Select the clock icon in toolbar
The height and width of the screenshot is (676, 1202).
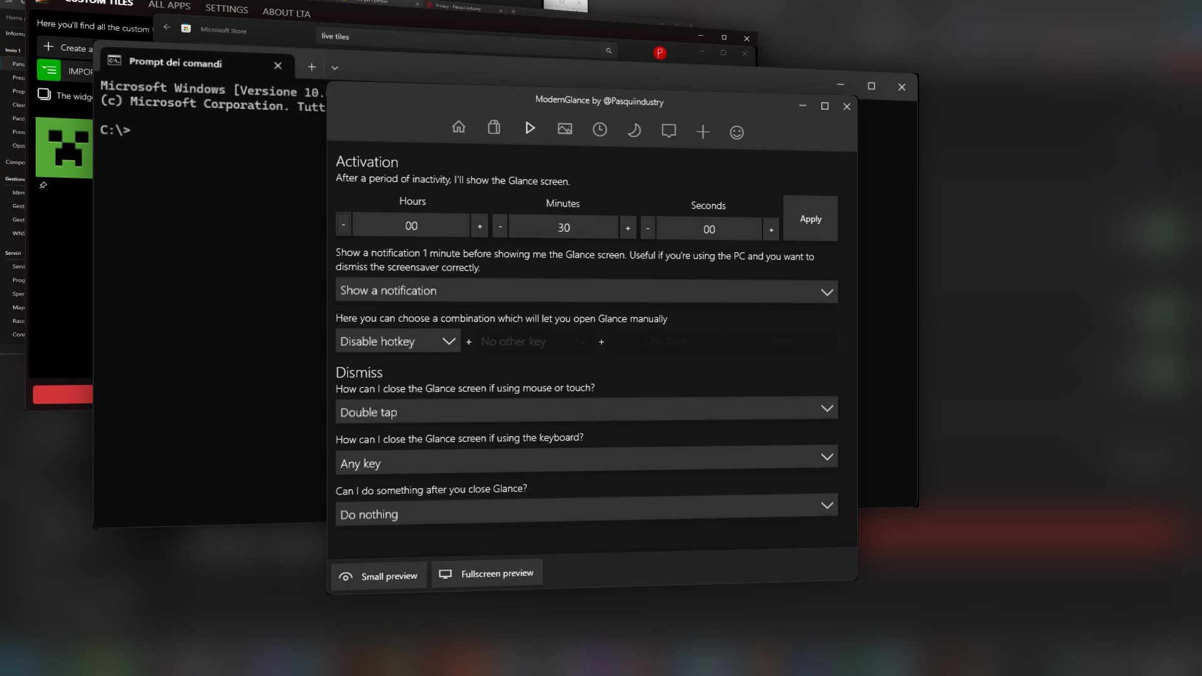pyautogui.click(x=600, y=130)
